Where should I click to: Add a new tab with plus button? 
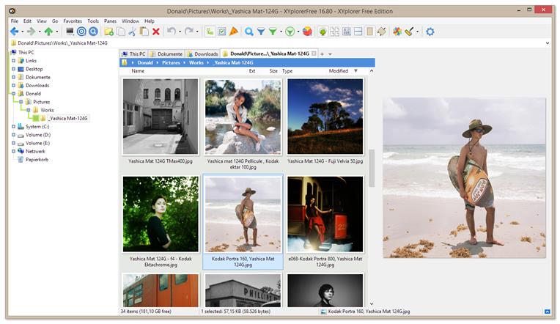click(322, 54)
